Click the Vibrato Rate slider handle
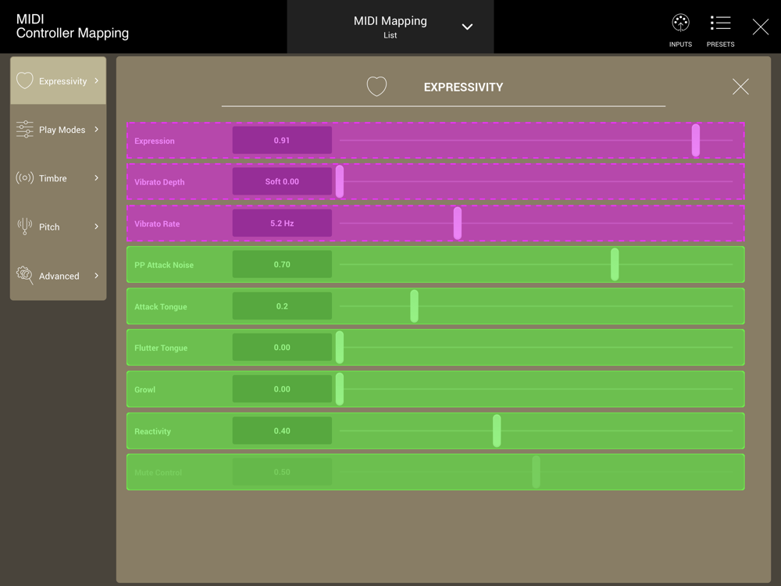Image resolution: width=781 pixels, height=586 pixels. pos(458,223)
